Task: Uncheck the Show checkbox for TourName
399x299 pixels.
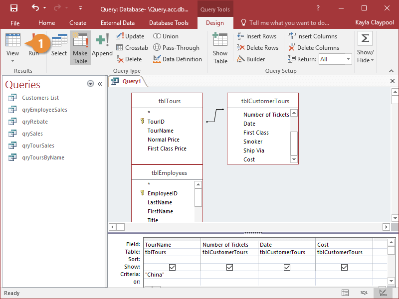Action: (x=172, y=267)
